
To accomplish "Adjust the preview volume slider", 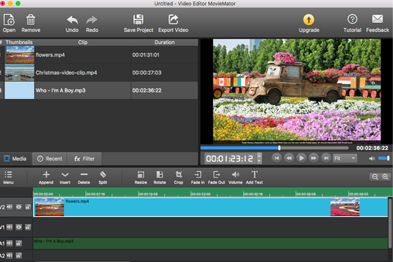I will click(x=384, y=159).
